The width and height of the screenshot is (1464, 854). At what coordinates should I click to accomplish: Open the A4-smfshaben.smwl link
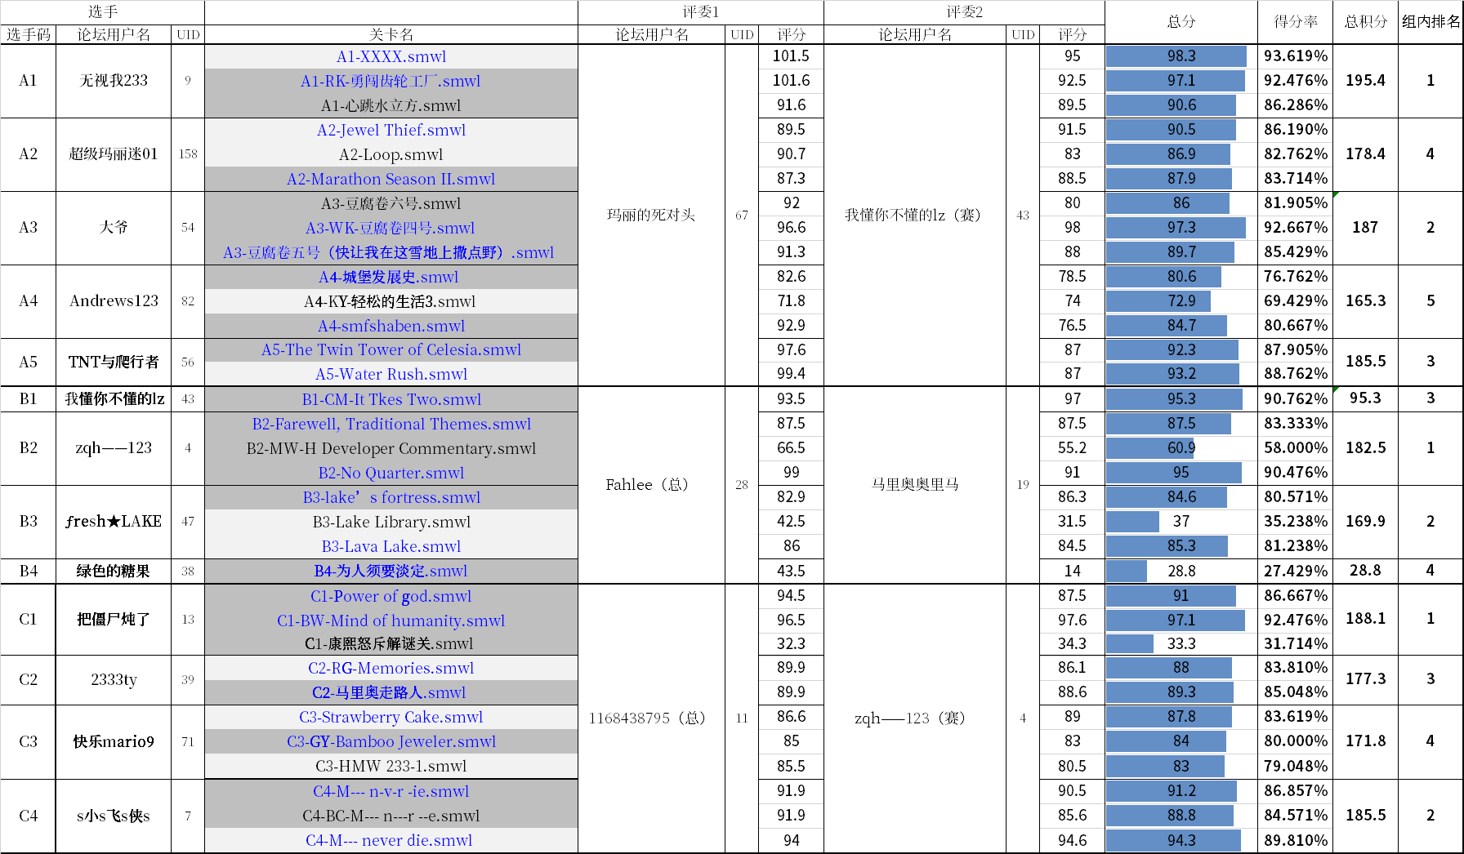391,326
